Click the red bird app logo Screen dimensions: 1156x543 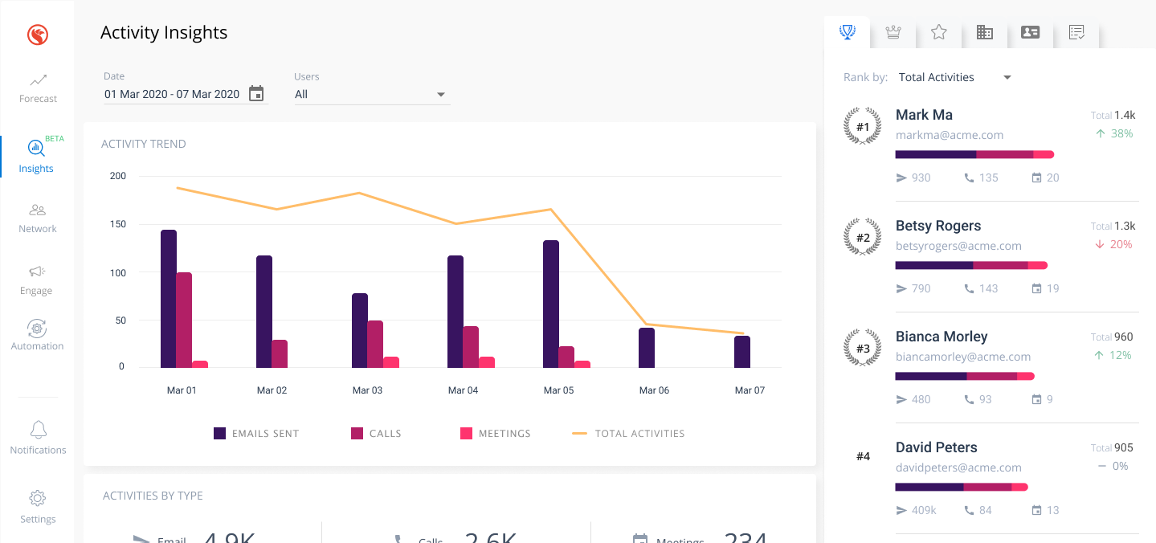pyautogui.click(x=38, y=35)
